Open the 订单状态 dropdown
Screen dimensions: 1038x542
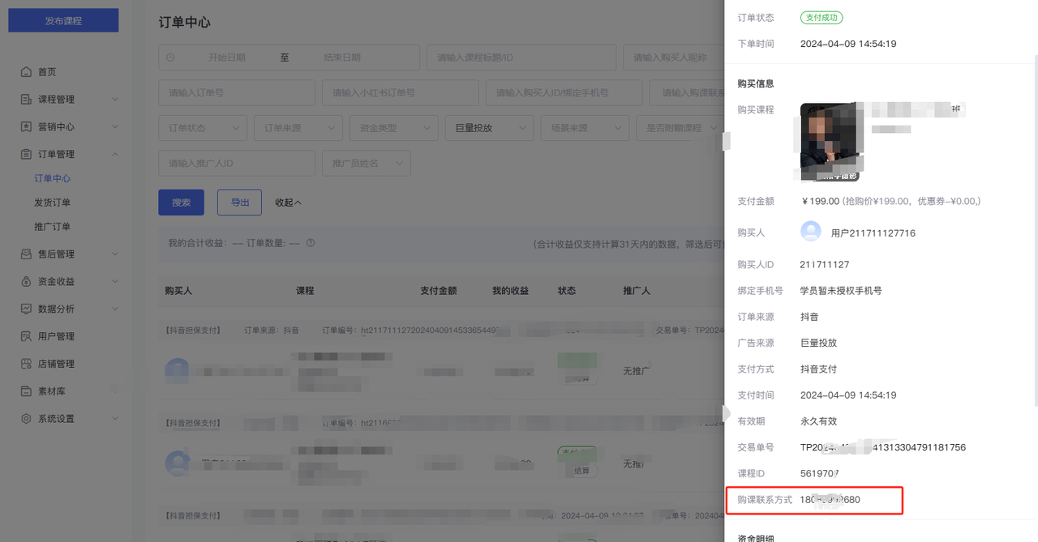click(203, 128)
